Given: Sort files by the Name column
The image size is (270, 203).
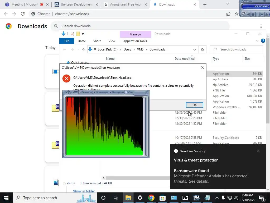Looking at the screenshot, I should pos(110,58).
